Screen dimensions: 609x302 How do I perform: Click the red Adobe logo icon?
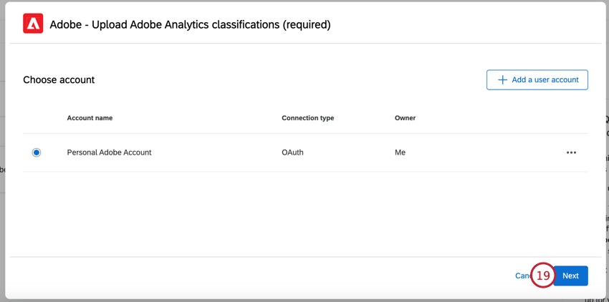pos(33,24)
